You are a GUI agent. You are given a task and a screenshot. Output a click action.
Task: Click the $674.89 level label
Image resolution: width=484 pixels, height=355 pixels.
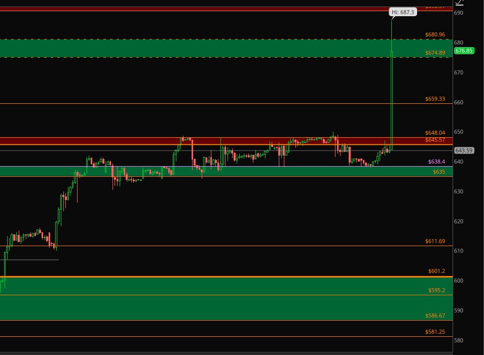(435, 53)
